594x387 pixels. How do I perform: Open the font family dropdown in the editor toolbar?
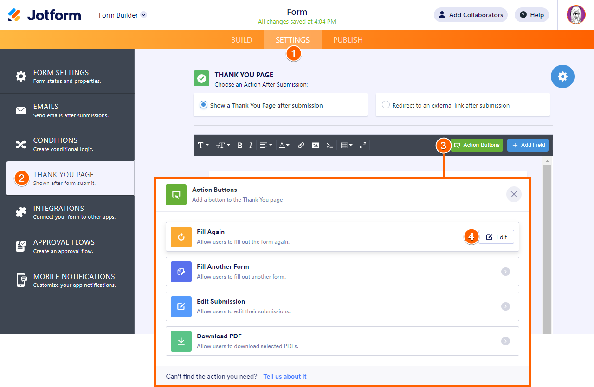click(203, 145)
